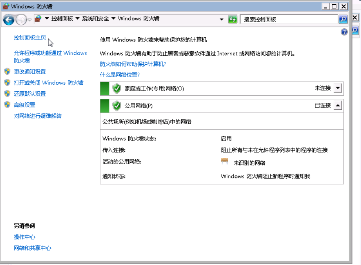This screenshot has height=265, width=361.
Task: Expand the arrow after 系统和安全 breadcrumb
Action: tap(114, 18)
